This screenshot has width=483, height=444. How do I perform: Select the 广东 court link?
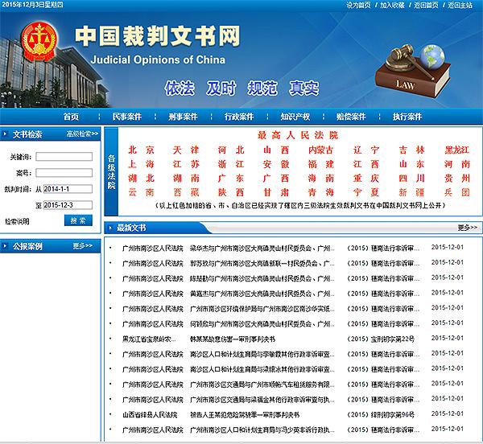pos(231,179)
